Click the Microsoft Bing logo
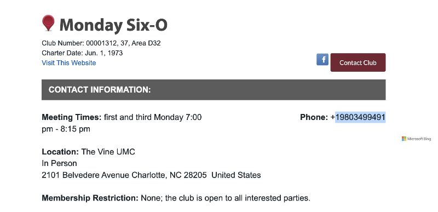Screen dimensions: 438x212 [404, 139]
